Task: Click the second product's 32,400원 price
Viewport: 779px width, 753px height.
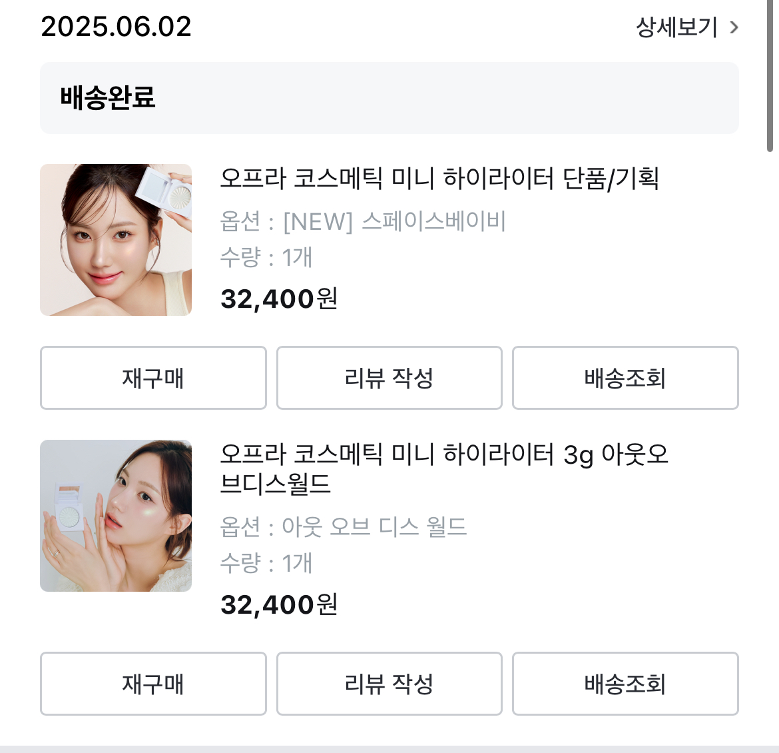Action: click(x=279, y=604)
